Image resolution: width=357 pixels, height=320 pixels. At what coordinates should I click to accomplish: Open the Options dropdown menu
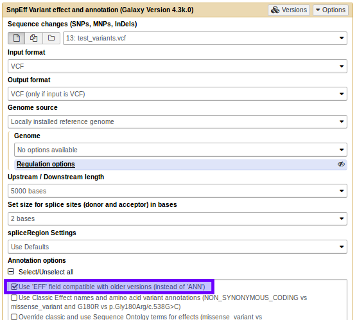coord(331,10)
